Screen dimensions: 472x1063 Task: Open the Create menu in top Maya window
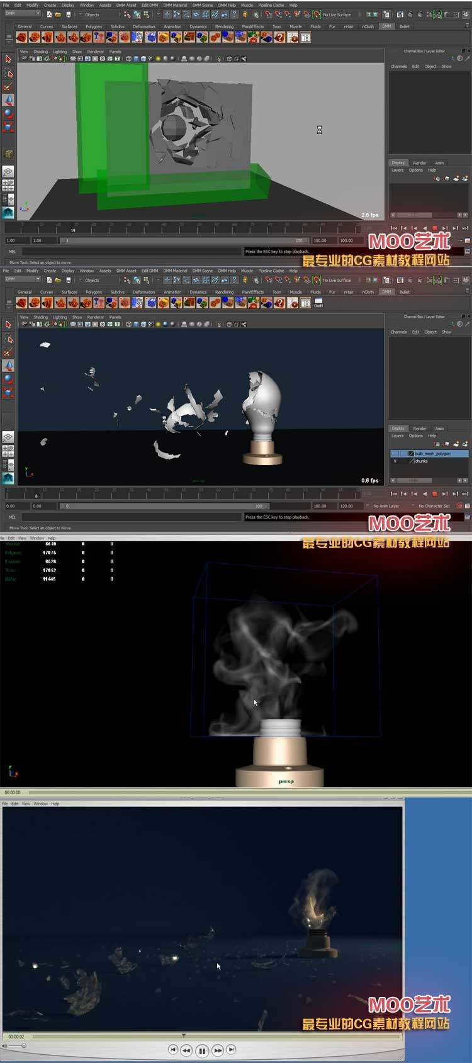[x=50, y=5]
